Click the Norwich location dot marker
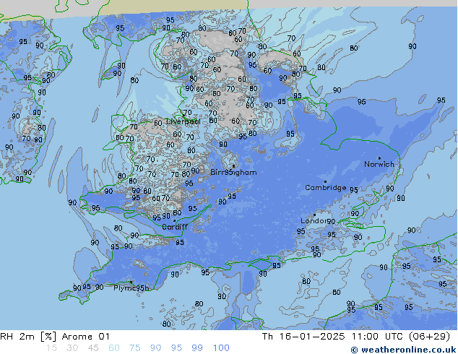This screenshot has width=458, height=354. (379, 158)
